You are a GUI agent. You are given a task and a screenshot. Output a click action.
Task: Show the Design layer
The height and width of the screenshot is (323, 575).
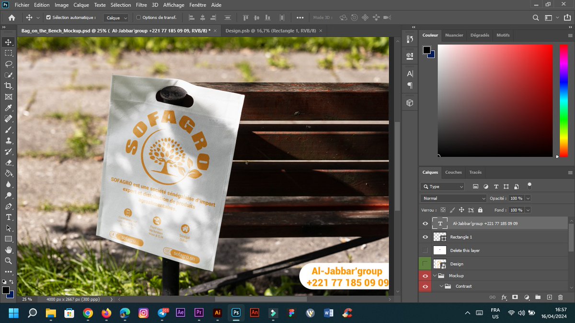(x=425, y=264)
